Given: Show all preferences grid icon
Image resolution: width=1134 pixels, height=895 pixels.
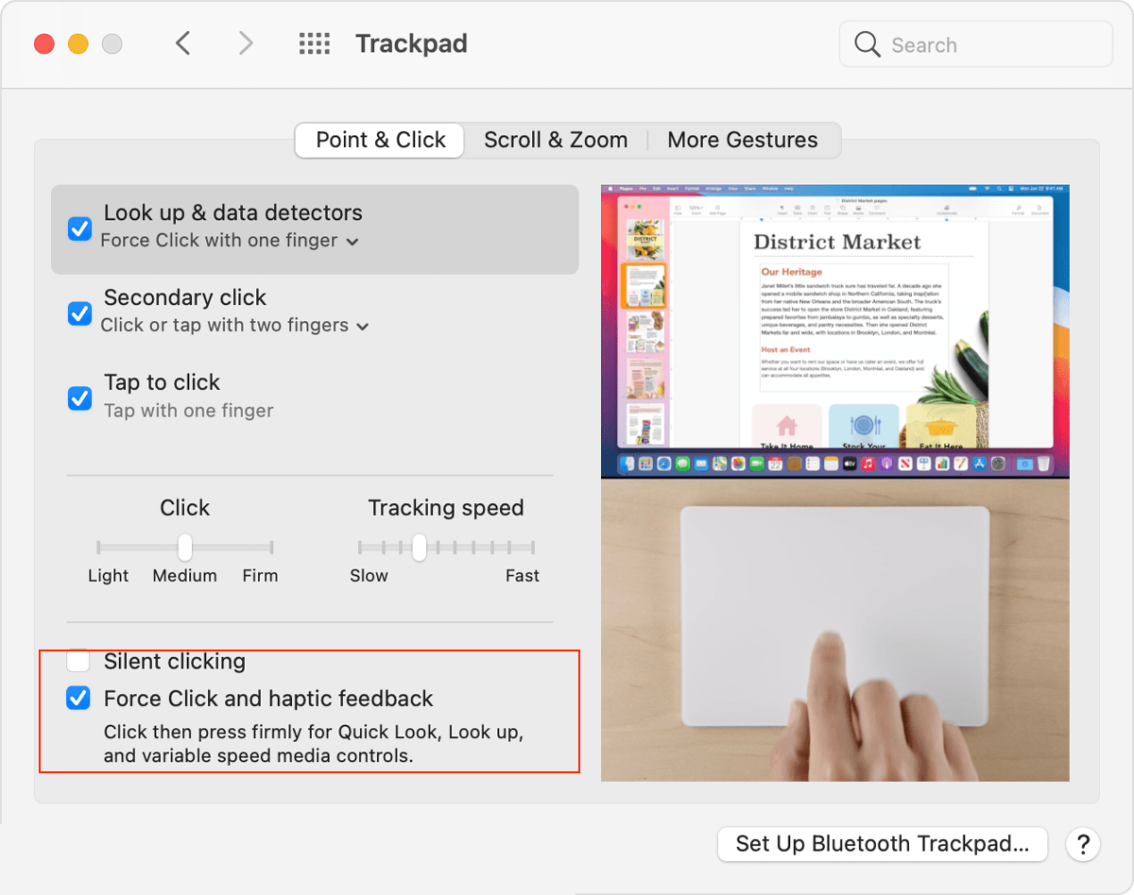Looking at the screenshot, I should [x=314, y=43].
